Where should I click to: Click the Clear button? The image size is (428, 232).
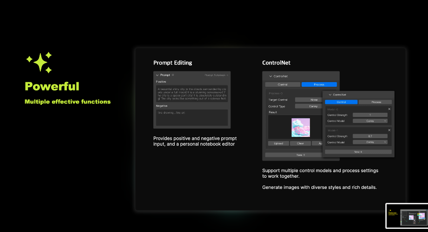pos(300,143)
